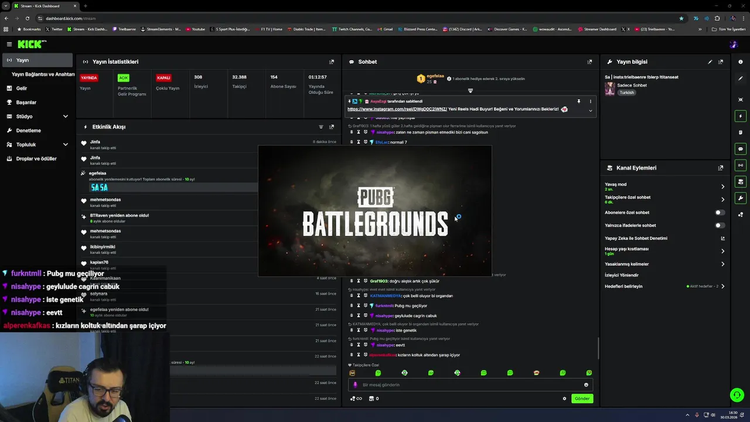
Task: Pop out the Yayın bilgisi panel
Action: click(721, 62)
